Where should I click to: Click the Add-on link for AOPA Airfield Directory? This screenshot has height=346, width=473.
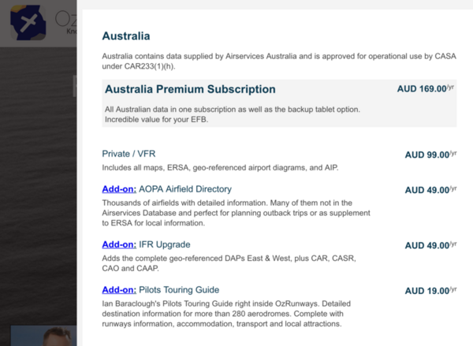point(119,189)
